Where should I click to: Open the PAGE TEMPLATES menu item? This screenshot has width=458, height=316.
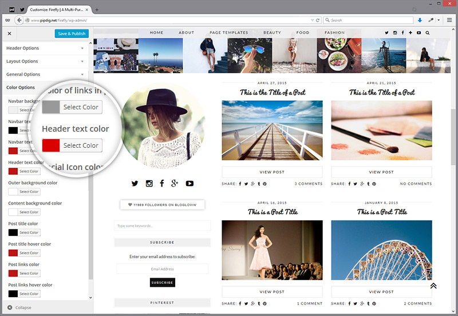(228, 33)
